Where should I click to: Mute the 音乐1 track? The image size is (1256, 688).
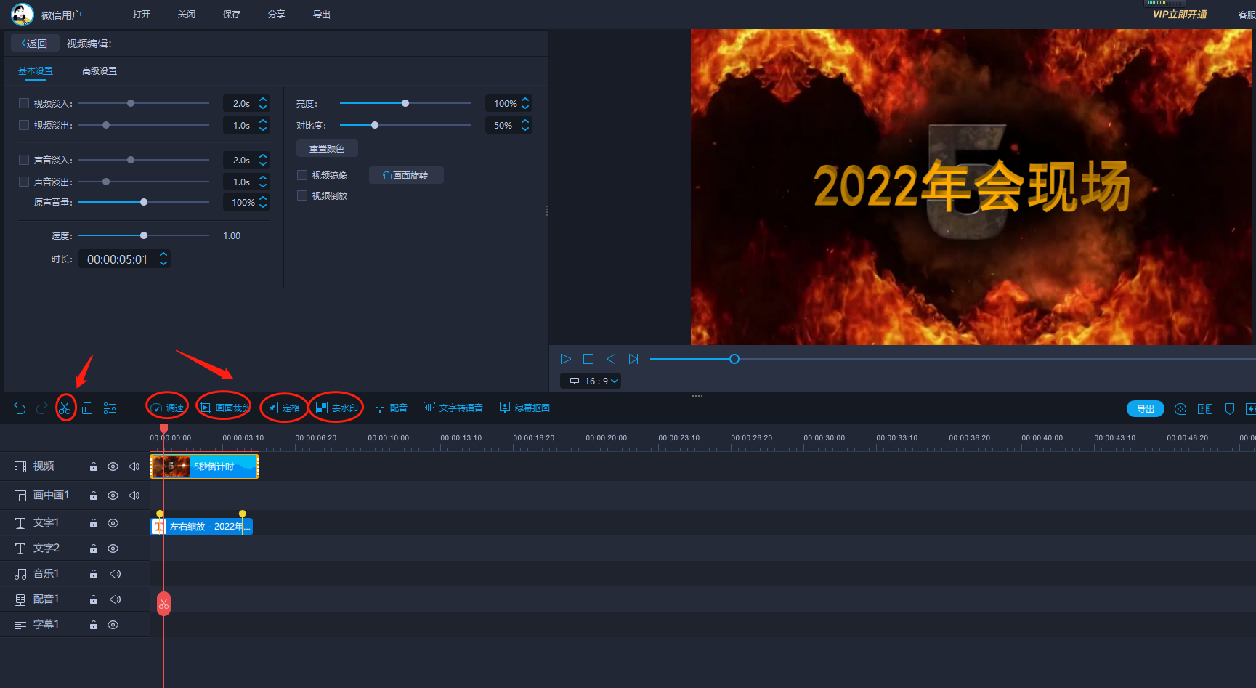tap(115, 574)
